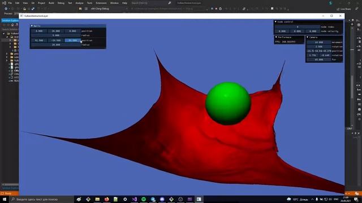Click the Live Share button

point(344,9)
